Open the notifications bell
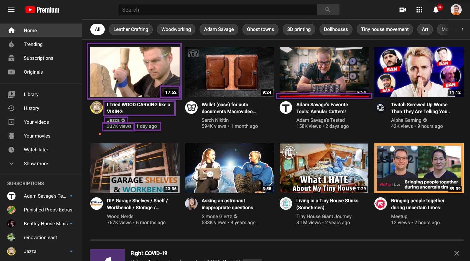 (x=436, y=10)
